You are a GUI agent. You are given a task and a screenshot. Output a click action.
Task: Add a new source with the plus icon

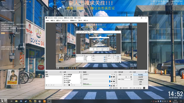pyautogui.click(x=65, y=85)
